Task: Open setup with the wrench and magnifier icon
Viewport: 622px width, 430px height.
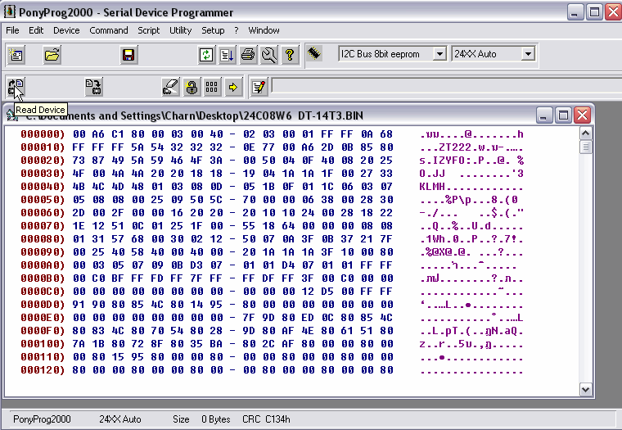Action: pyautogui.click(x=269, y=54)
